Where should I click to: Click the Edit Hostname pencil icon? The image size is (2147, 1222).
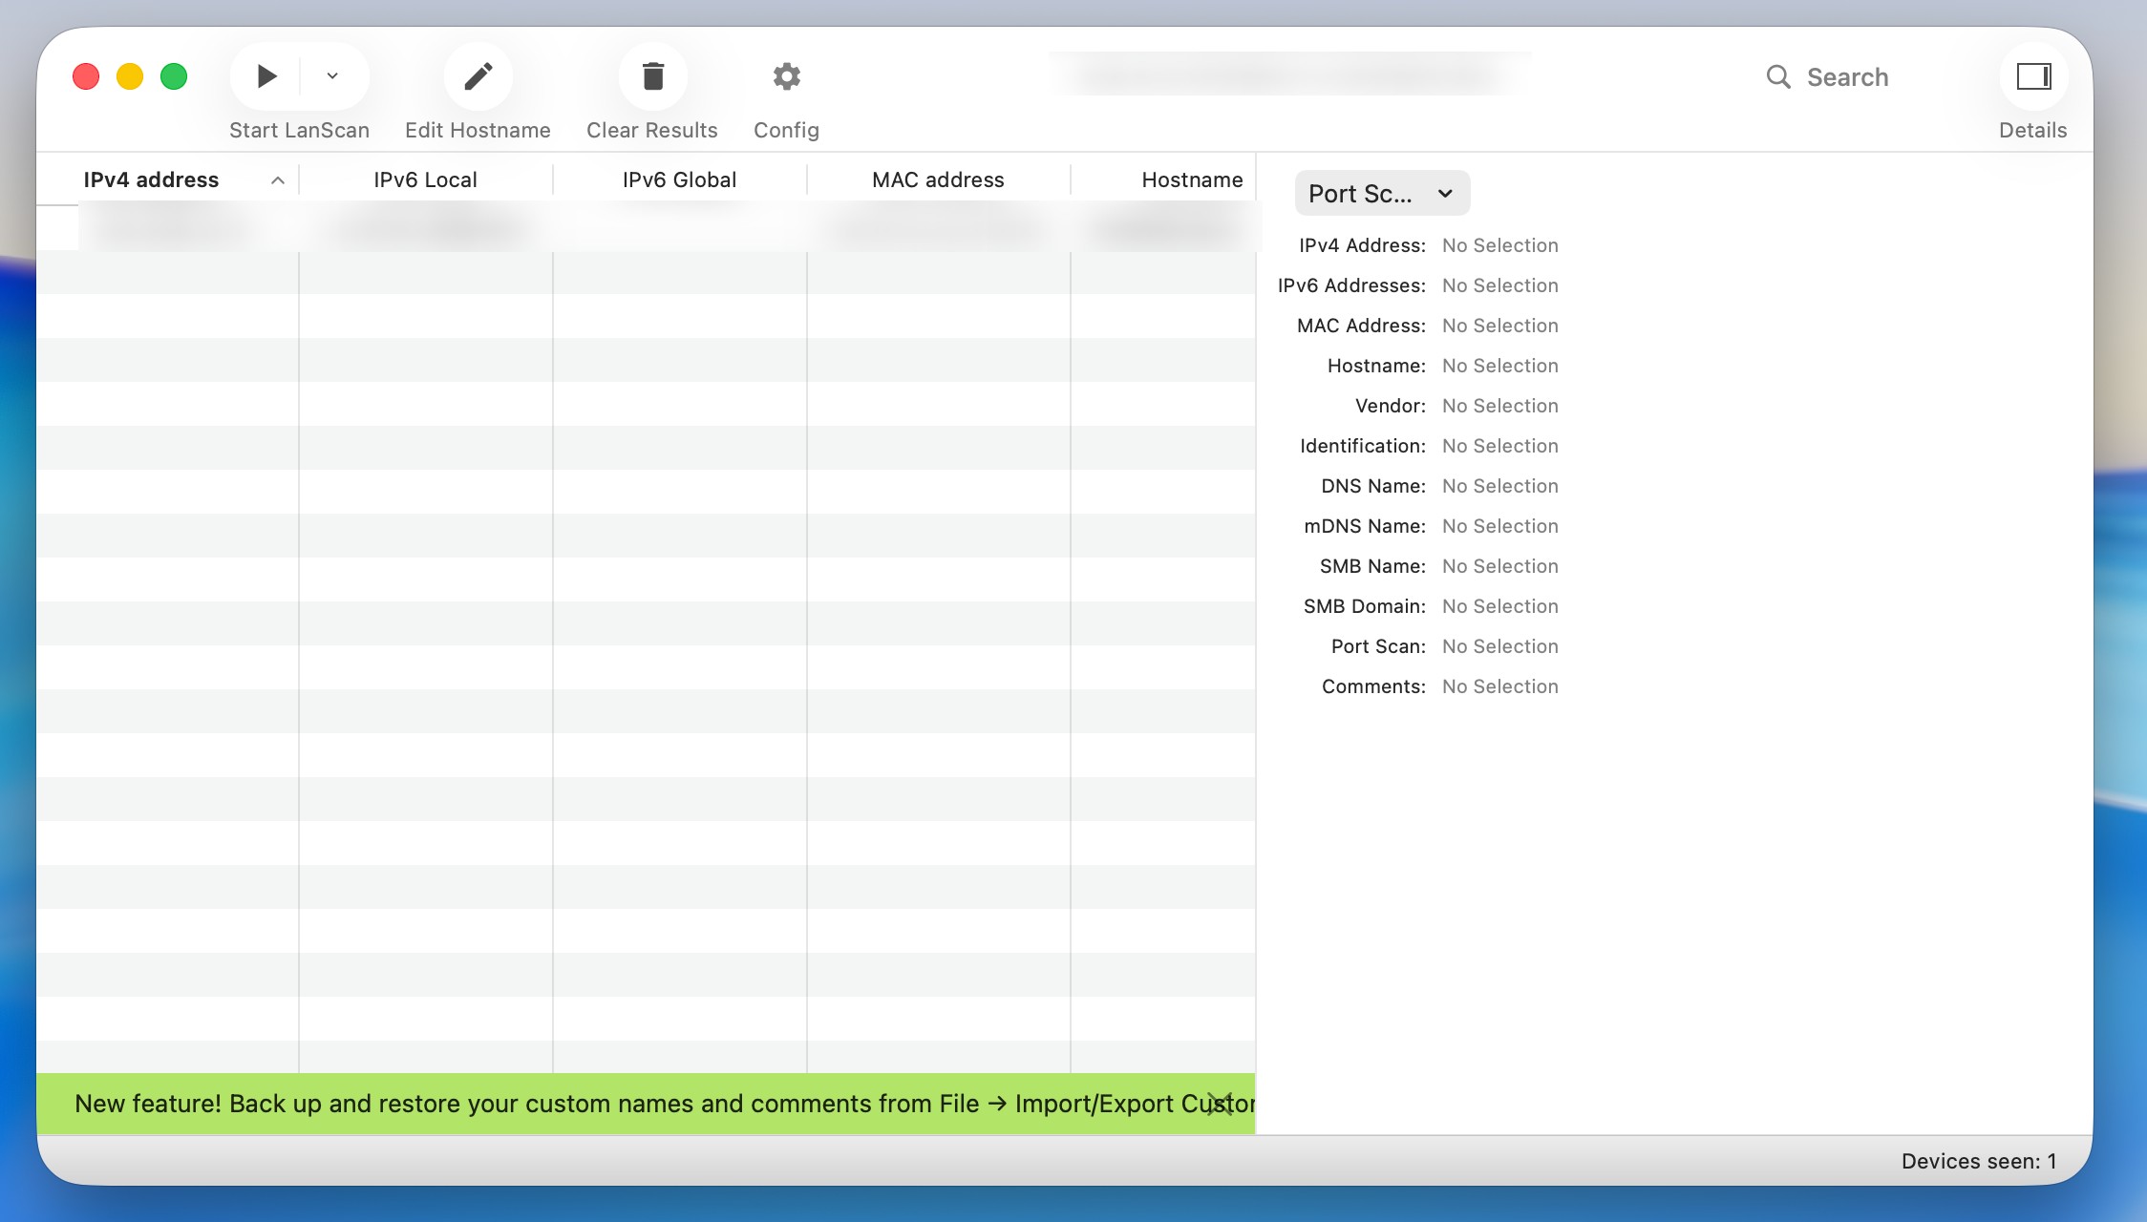tap(478, 76)
